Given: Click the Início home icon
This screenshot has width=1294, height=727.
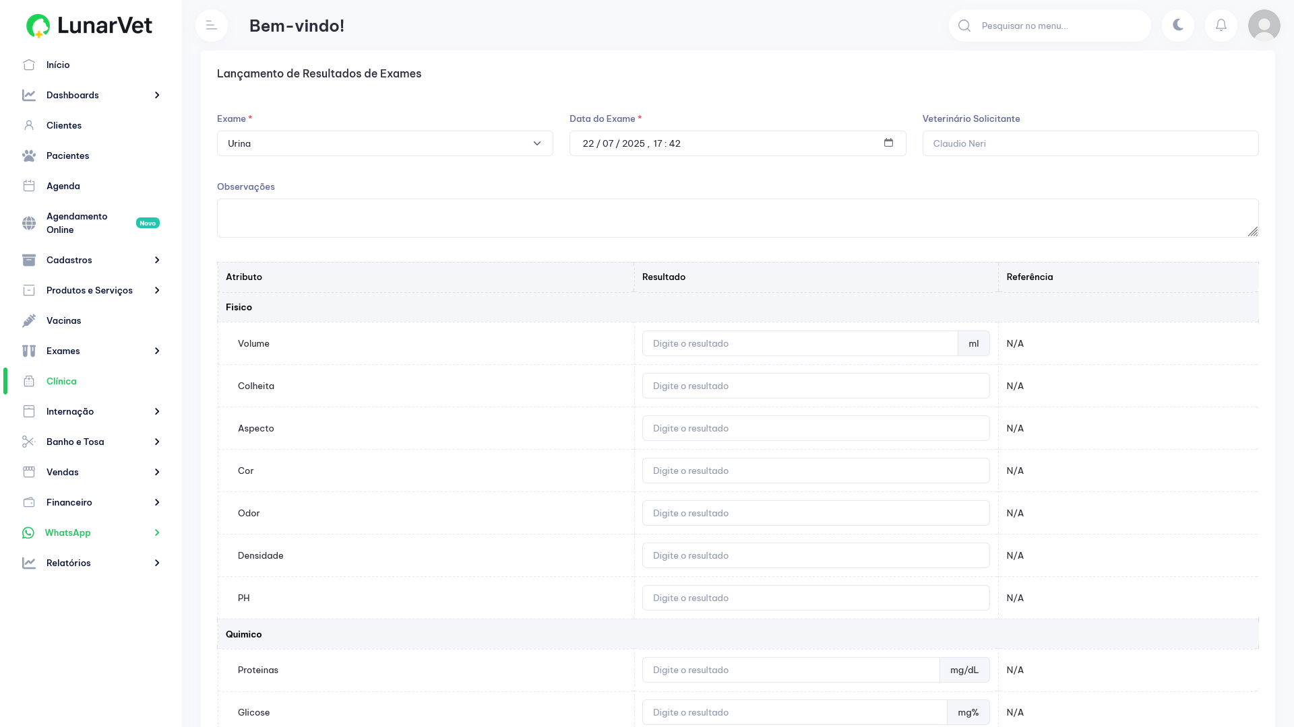Looking at the screenshot, I should point(29,65).
